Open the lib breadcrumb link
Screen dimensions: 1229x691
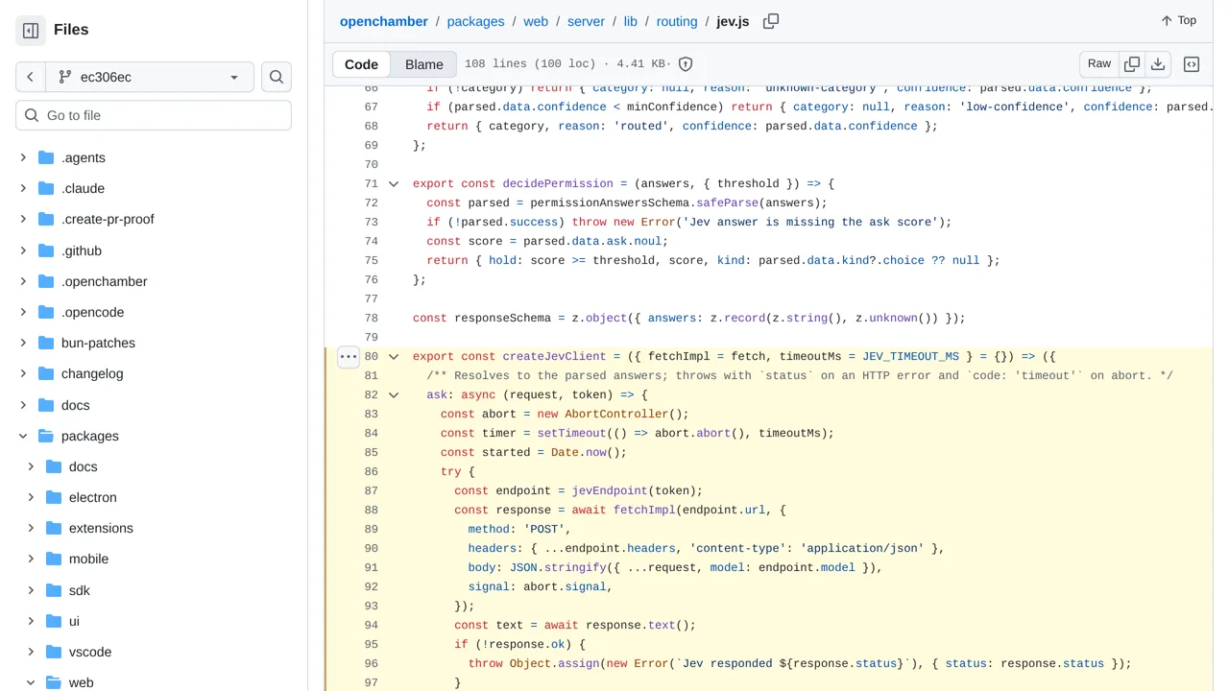coord(631,21)
